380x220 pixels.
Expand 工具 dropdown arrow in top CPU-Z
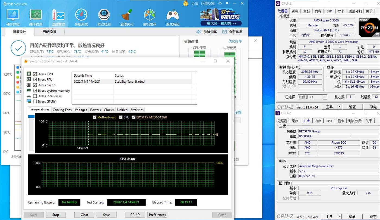[340, 107]
